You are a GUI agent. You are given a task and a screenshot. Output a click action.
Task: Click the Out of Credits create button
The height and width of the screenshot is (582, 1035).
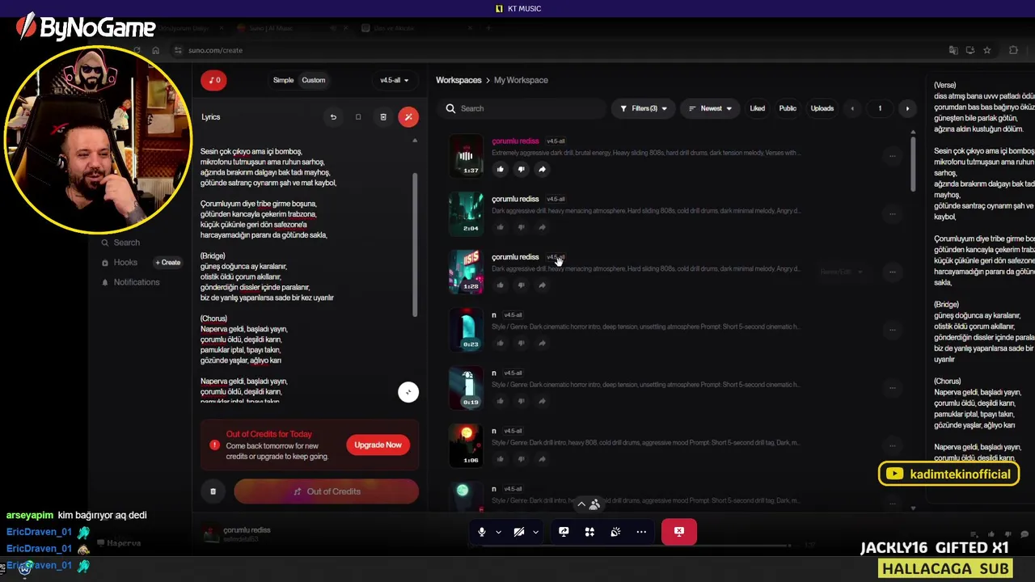(x=326, y=491)
